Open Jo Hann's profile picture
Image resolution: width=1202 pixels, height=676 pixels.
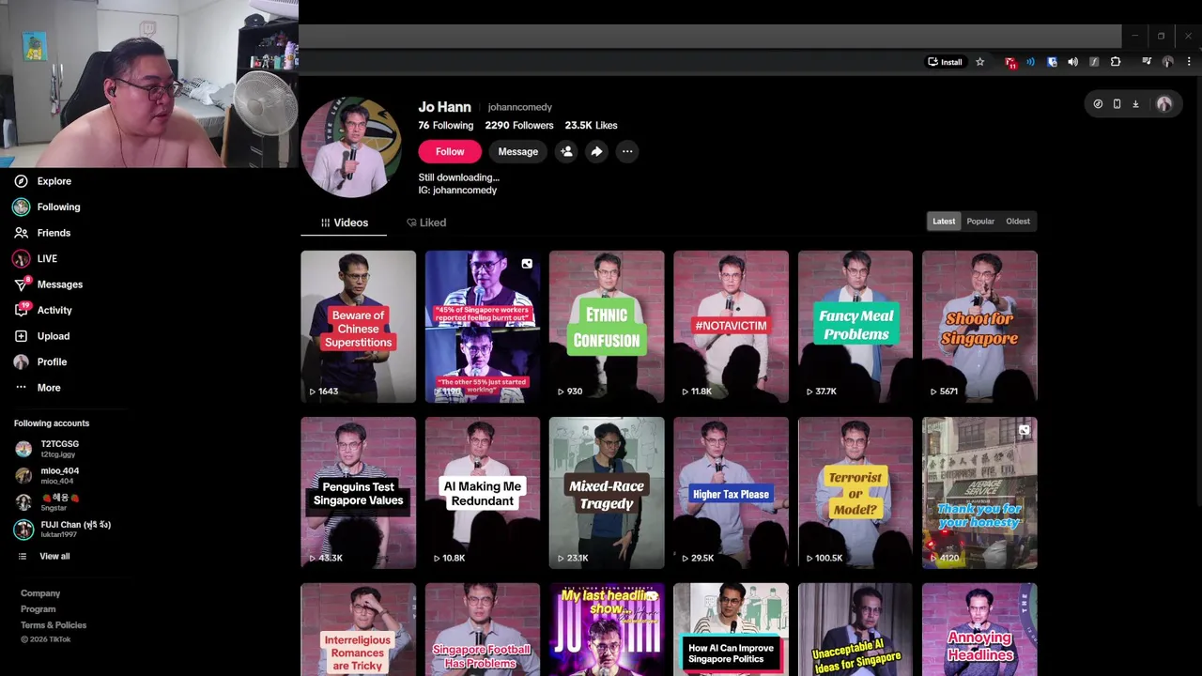(351, 146)
